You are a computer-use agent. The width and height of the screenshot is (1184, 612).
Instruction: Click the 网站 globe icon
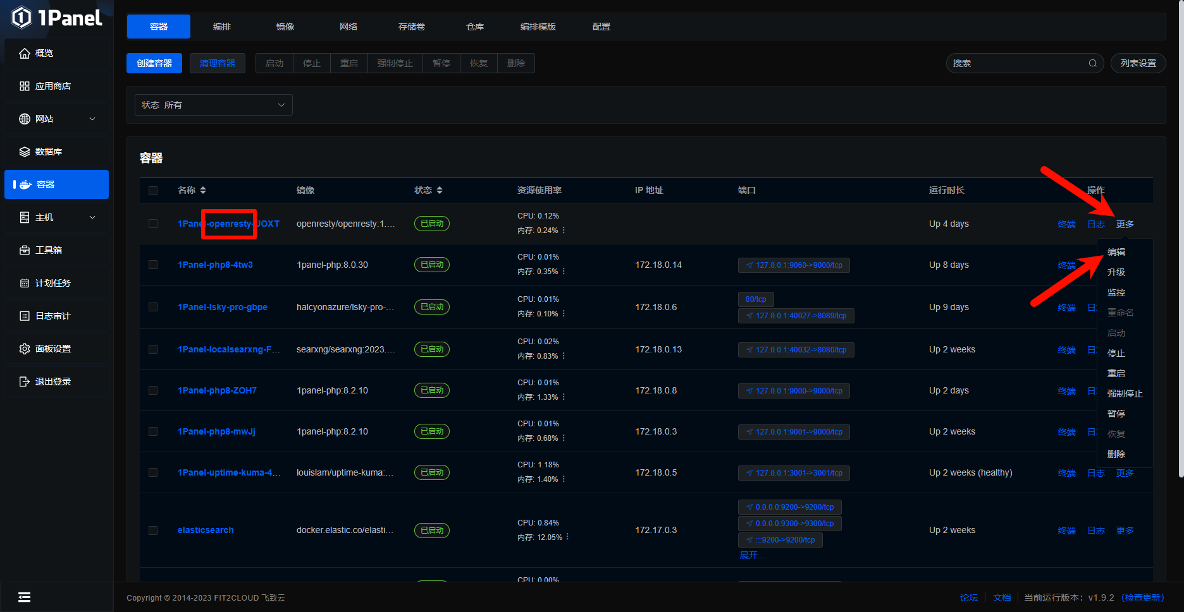click(x=25, y=119)
